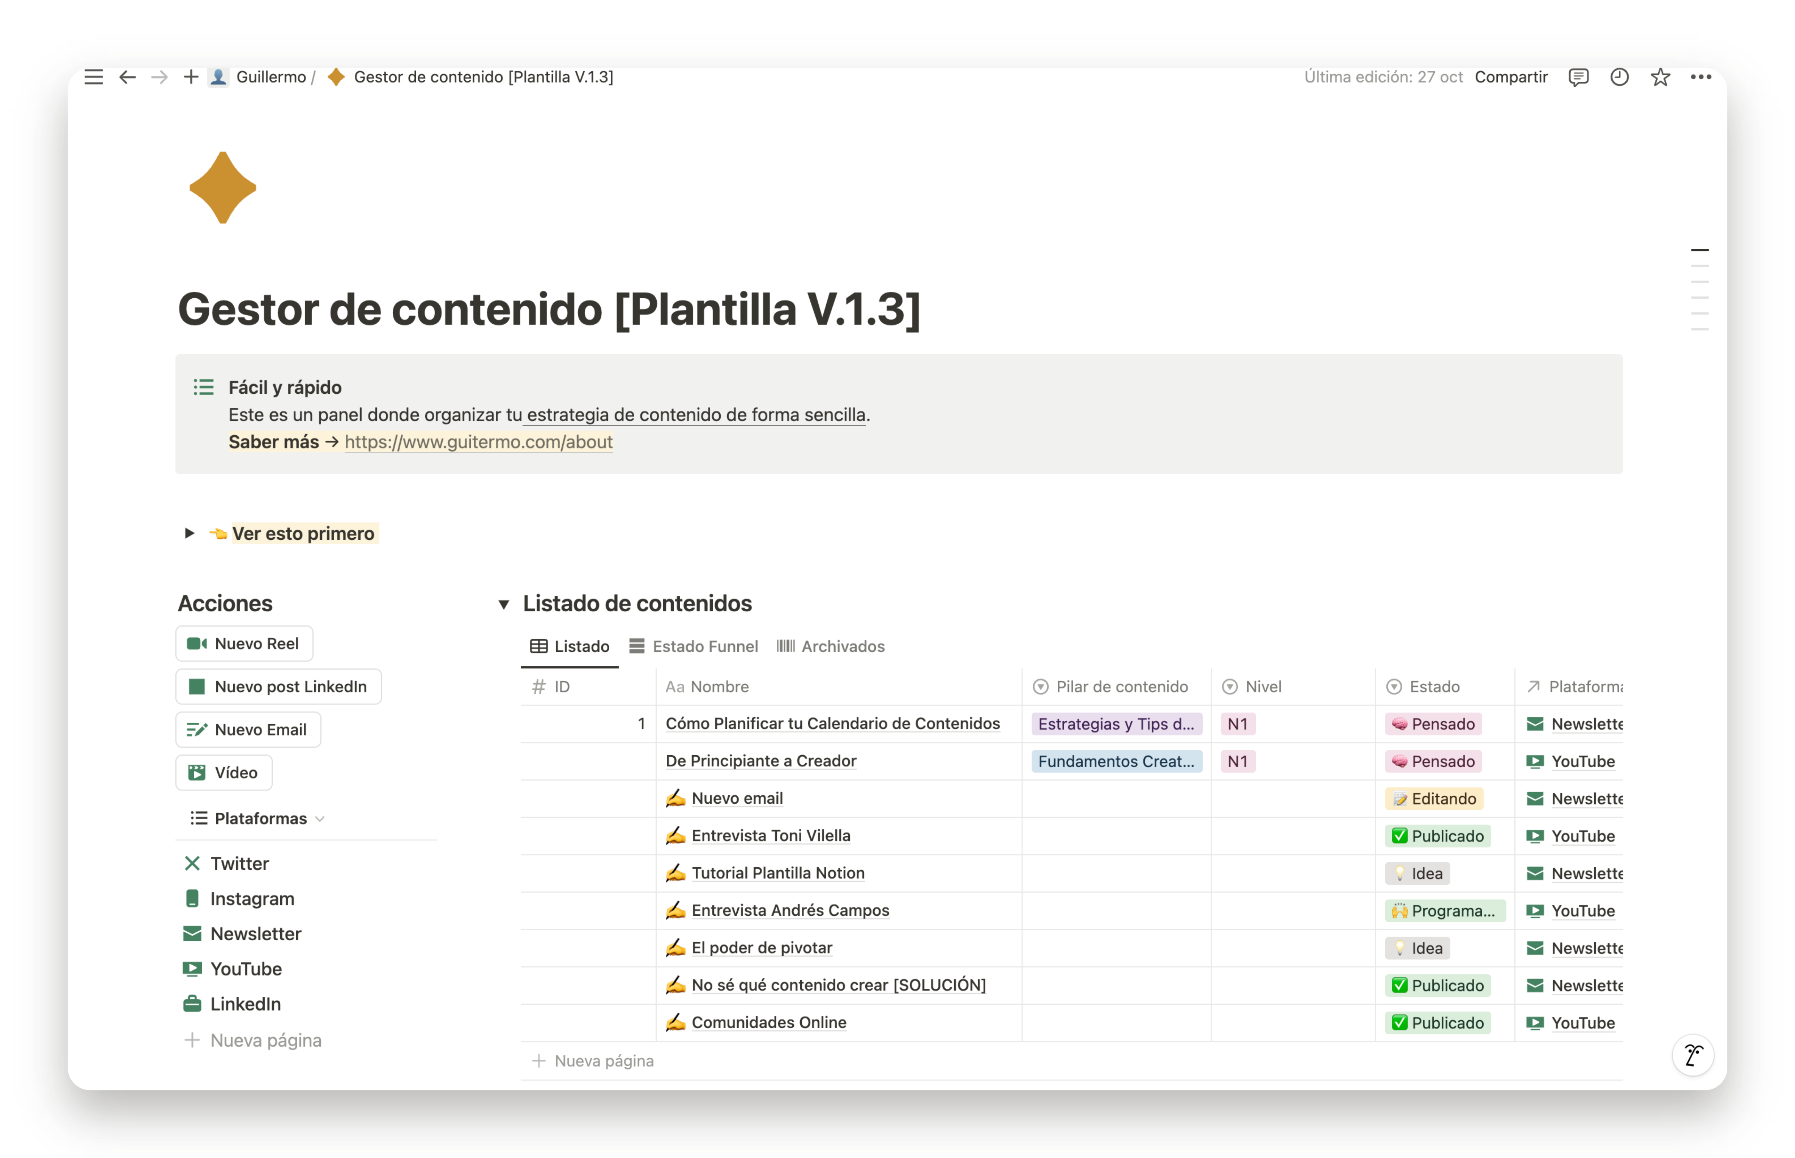Collapse the Listado de contenidos toggle
The image size is (1795, 1158).
pos(504,604)
